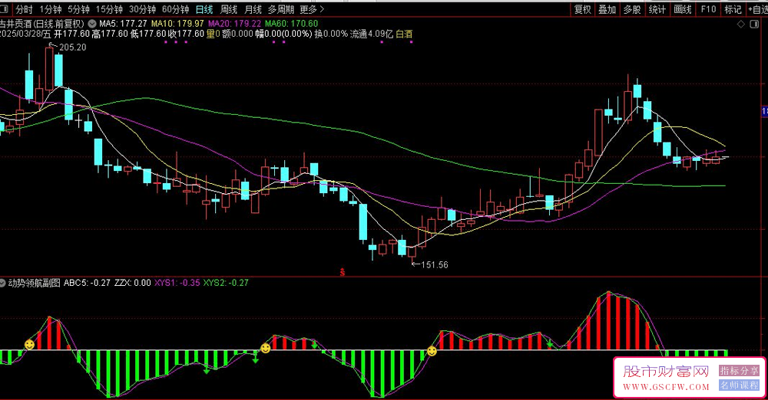Click the 动势领航副图 indicator name
This screenshot has width=768, height=400.
(35, 283)
